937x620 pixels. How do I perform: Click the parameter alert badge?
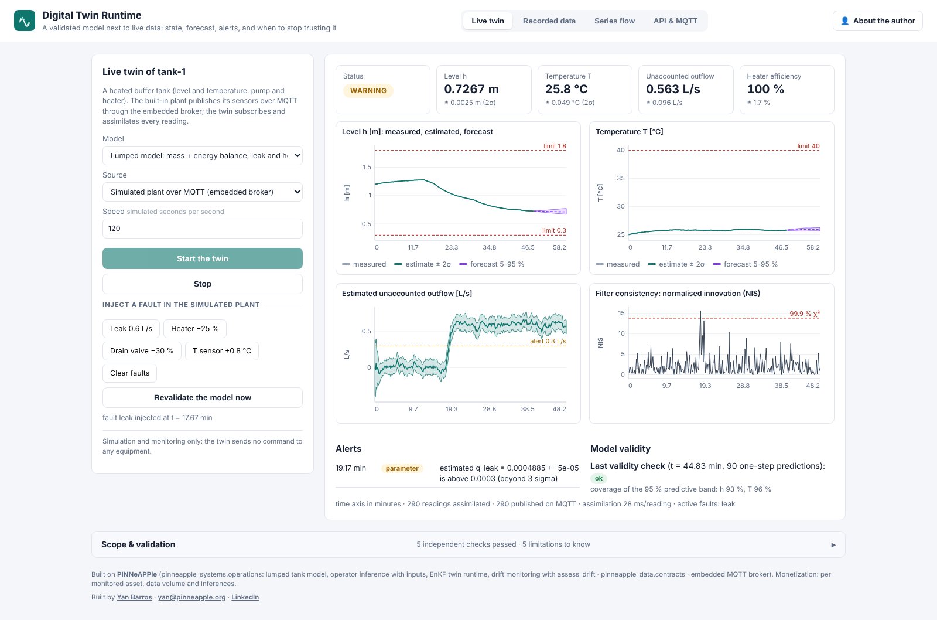point(402,468)
